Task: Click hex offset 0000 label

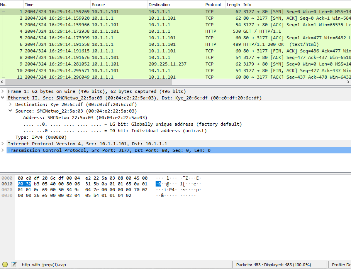Action: 7,178
